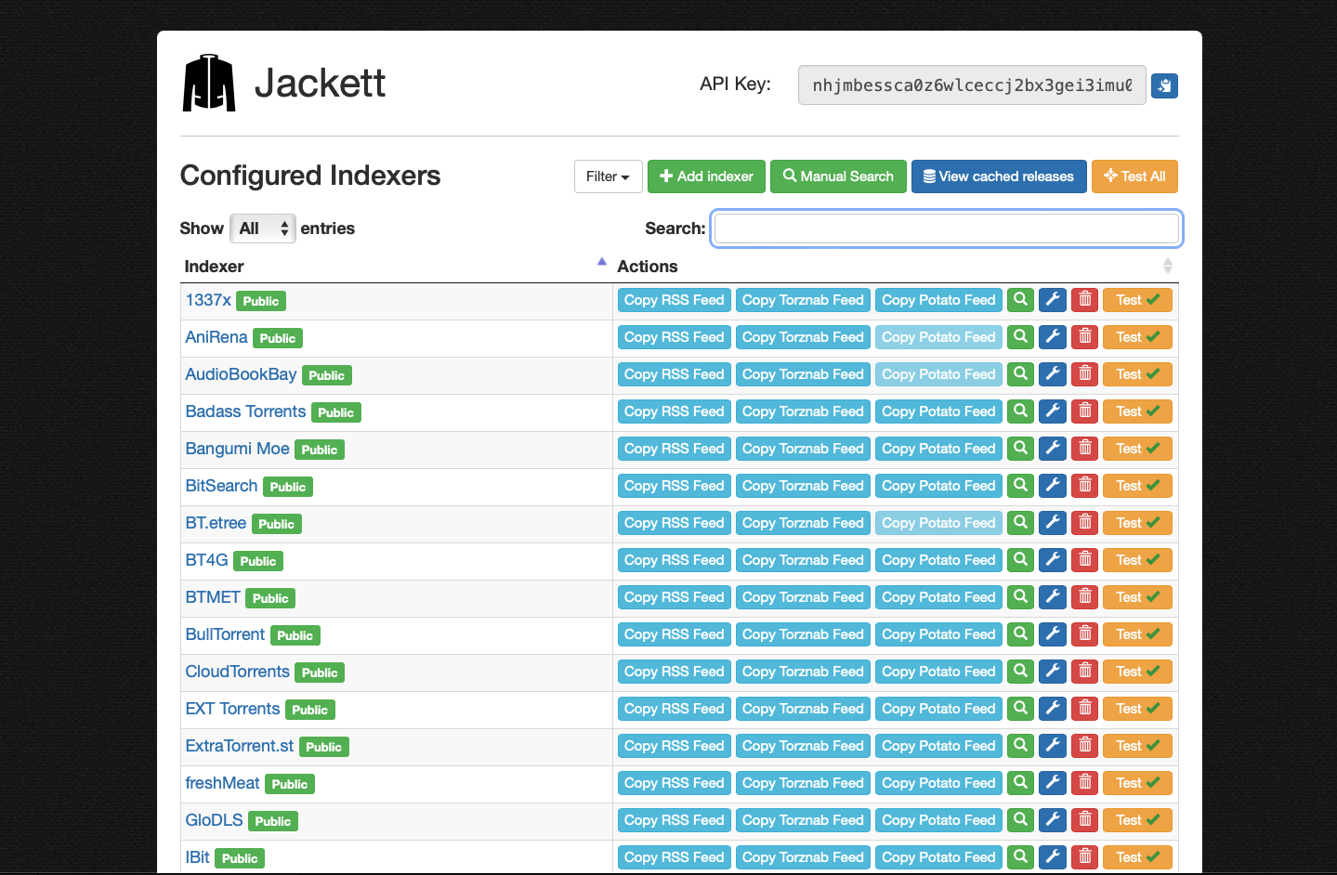1337x875 pixels.
Task: Copy the API key with the clipboard icon
Action: tap(1164, 85)
